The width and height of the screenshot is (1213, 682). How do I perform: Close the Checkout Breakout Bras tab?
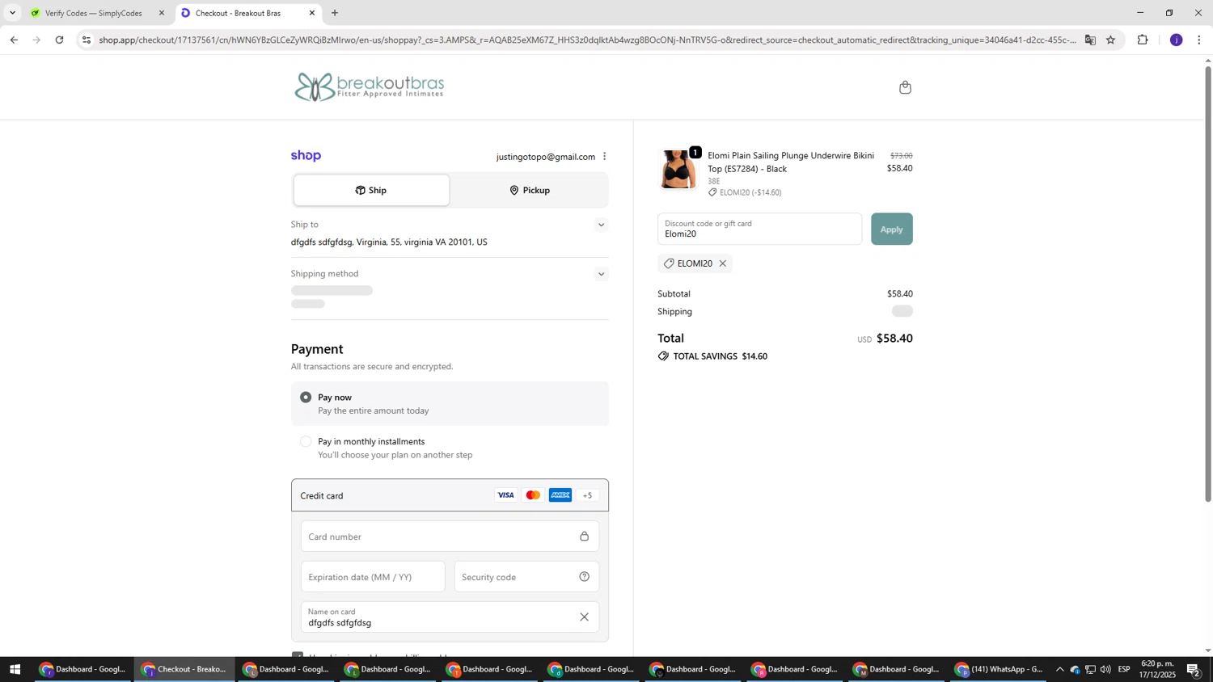tap(312, 13)
